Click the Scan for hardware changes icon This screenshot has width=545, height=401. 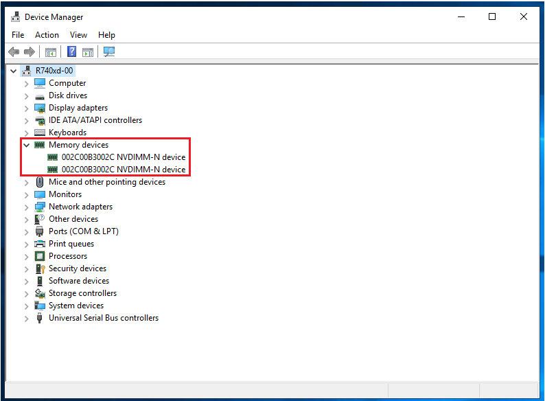(x=109, y=51)
